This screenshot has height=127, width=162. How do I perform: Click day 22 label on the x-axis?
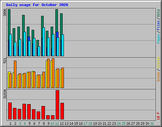[109, 124]
